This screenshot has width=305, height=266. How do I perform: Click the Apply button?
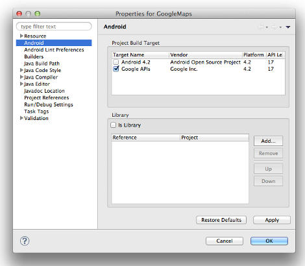[272, 220]
